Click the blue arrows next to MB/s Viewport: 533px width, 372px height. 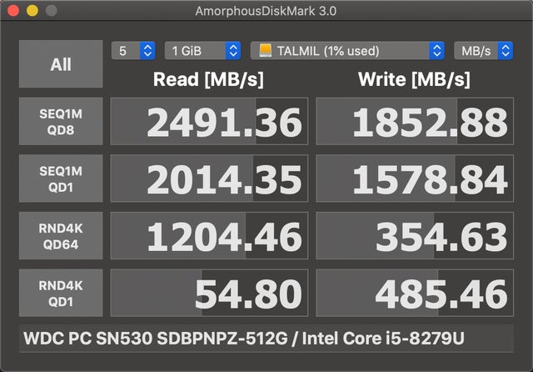[x=506, y=51]
